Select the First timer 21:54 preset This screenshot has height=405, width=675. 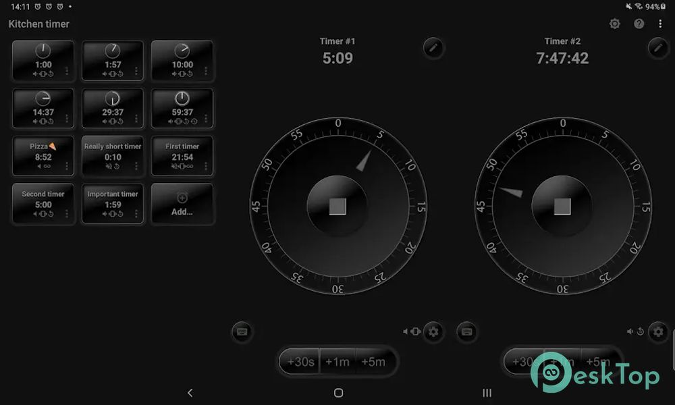tap(182, 156)
